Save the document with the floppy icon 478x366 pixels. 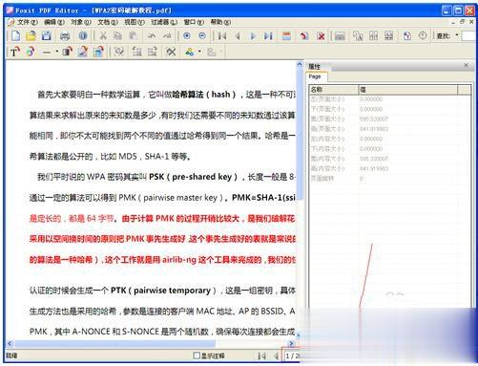coord(47,35)
